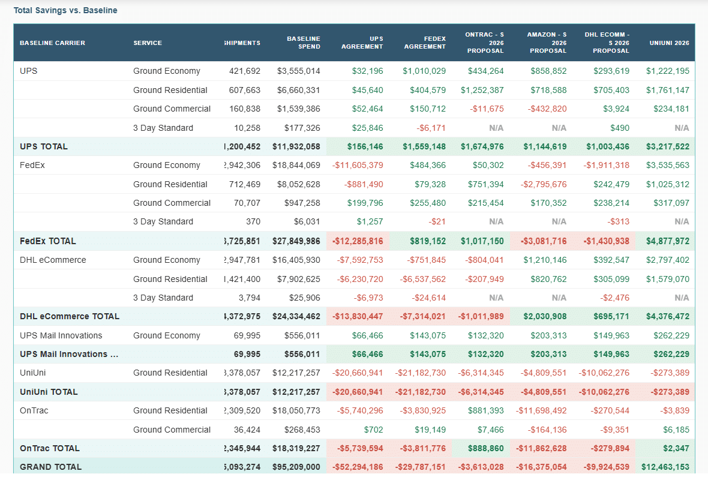Screen dimensions: 708x480
Task: Click the BASELINE CARRIER column header
Action: [52, 43]
